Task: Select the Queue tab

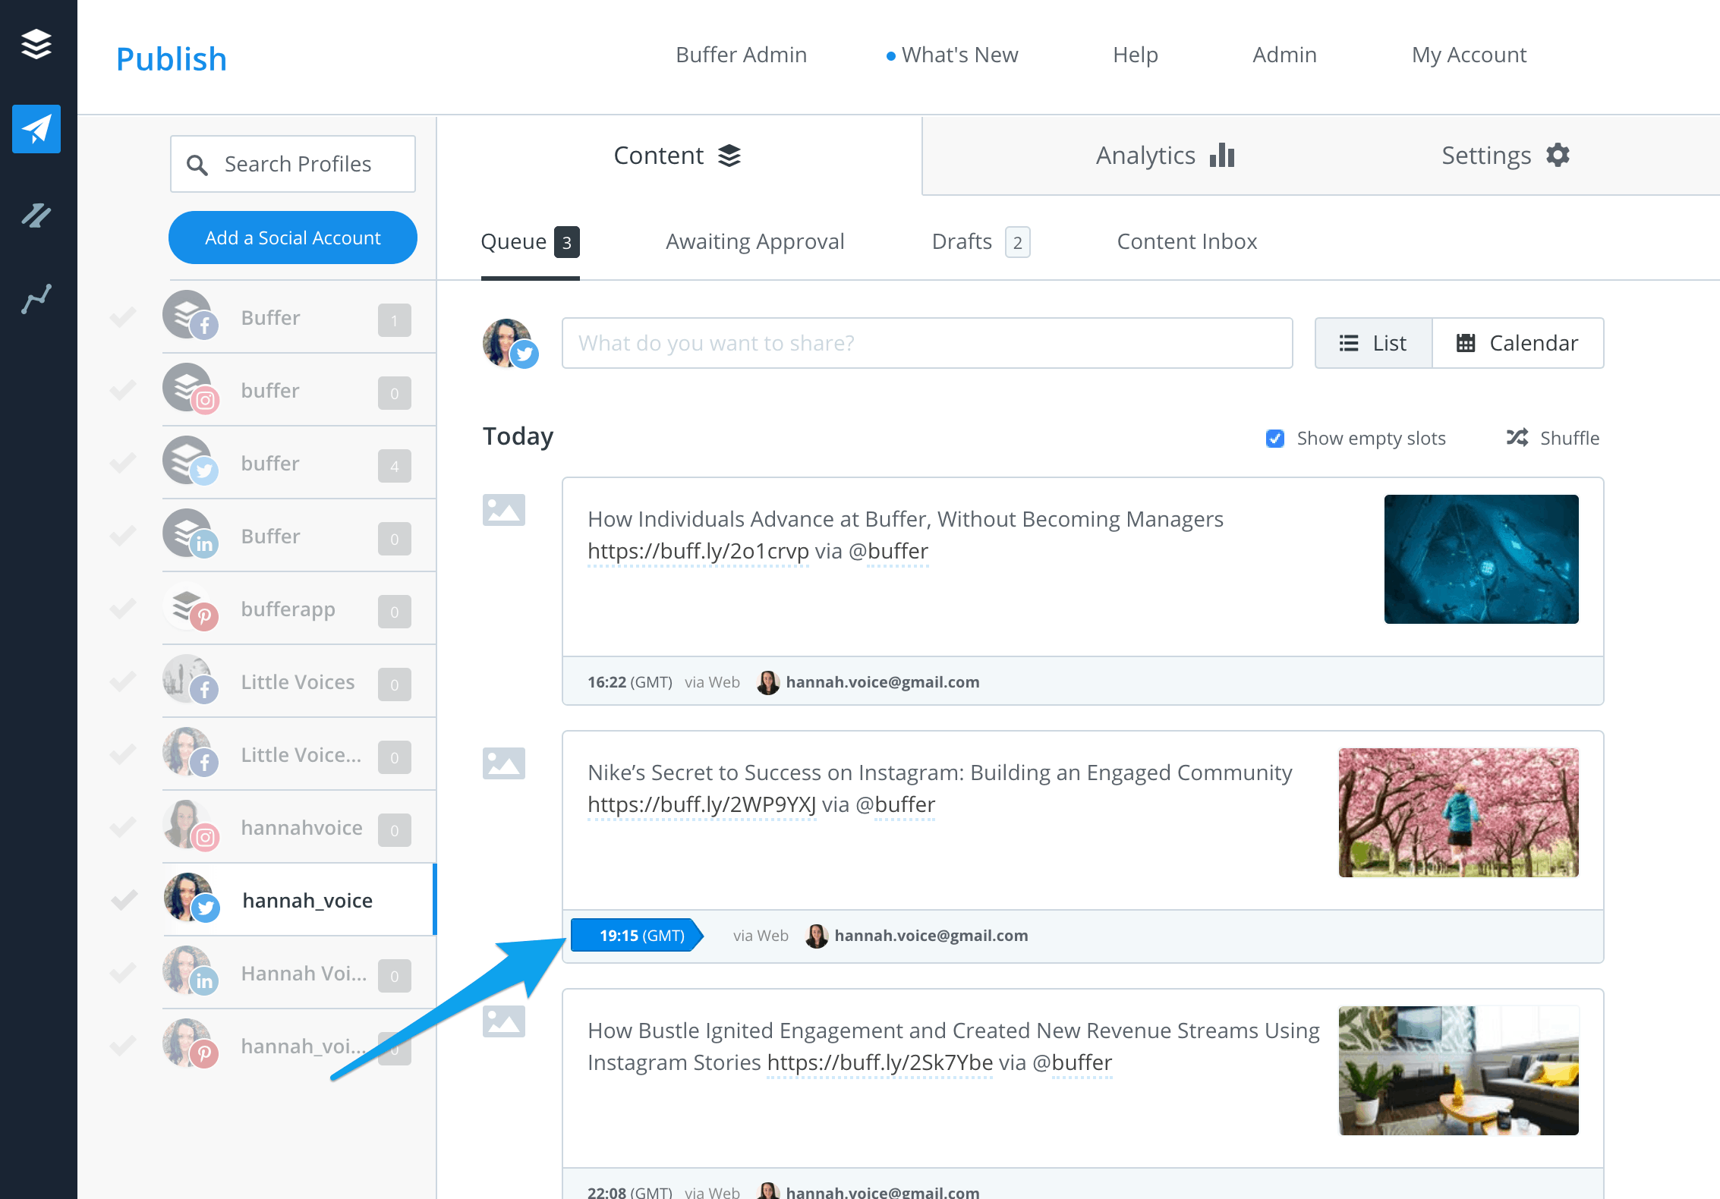Action: click(x=530, y=242)
